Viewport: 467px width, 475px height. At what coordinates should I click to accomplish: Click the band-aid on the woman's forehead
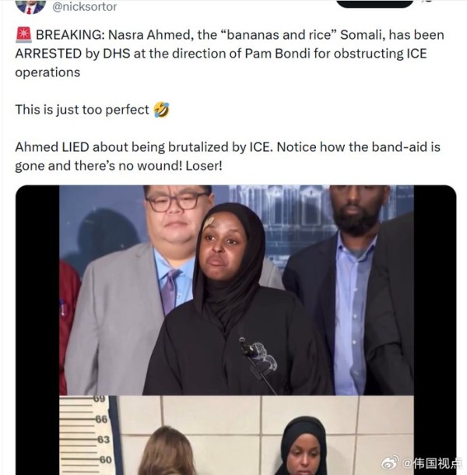[x=209, y=223]
